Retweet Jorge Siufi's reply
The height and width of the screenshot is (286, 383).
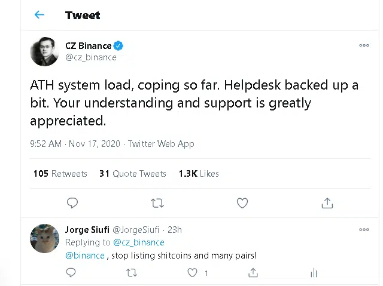(x=132, y=273)
